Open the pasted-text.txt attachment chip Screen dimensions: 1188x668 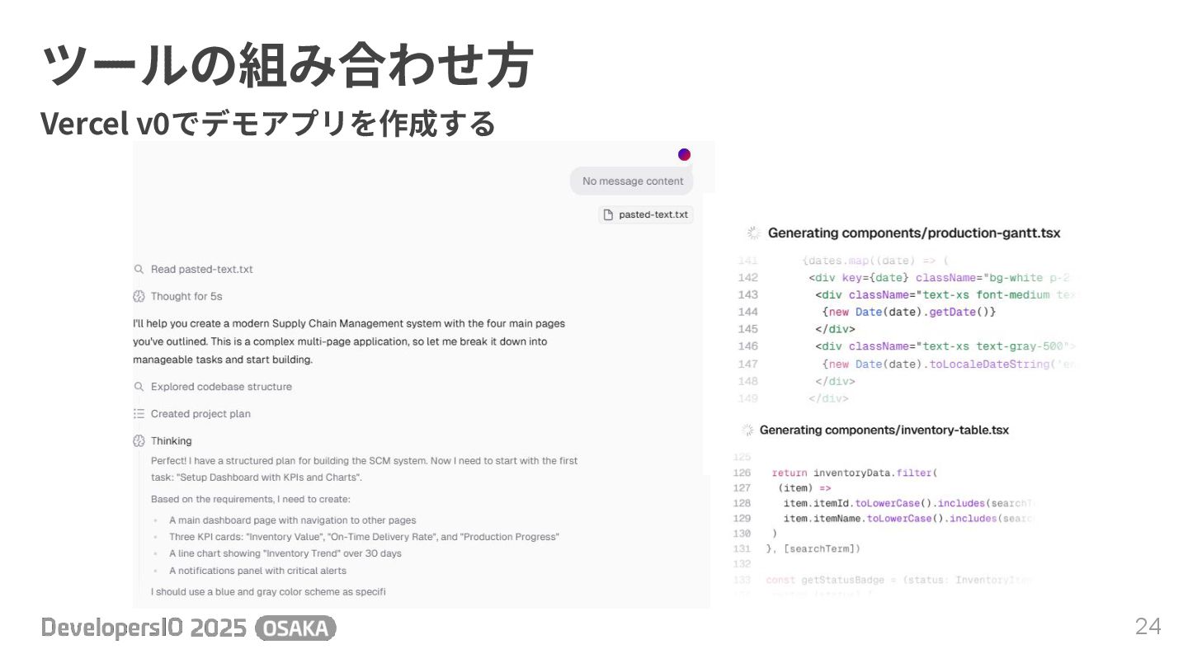646,214
